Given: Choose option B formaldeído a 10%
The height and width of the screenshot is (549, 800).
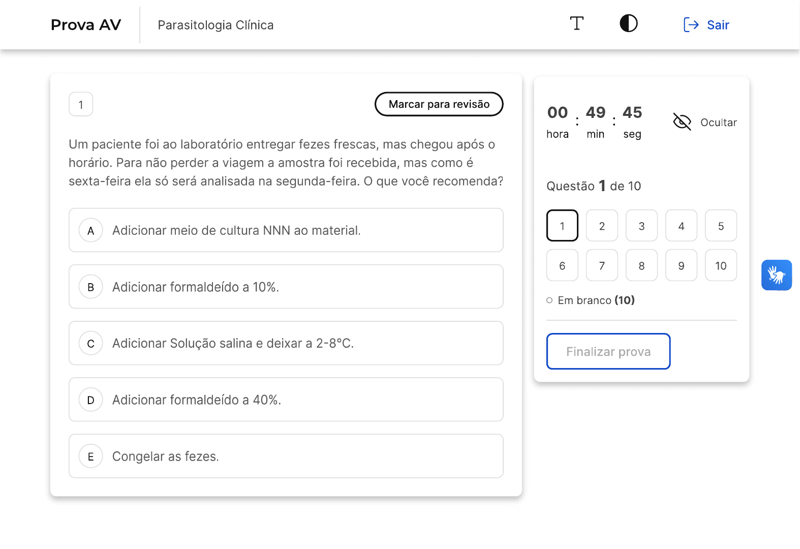Looking at the screenshot, I should (x=286, y=287).
